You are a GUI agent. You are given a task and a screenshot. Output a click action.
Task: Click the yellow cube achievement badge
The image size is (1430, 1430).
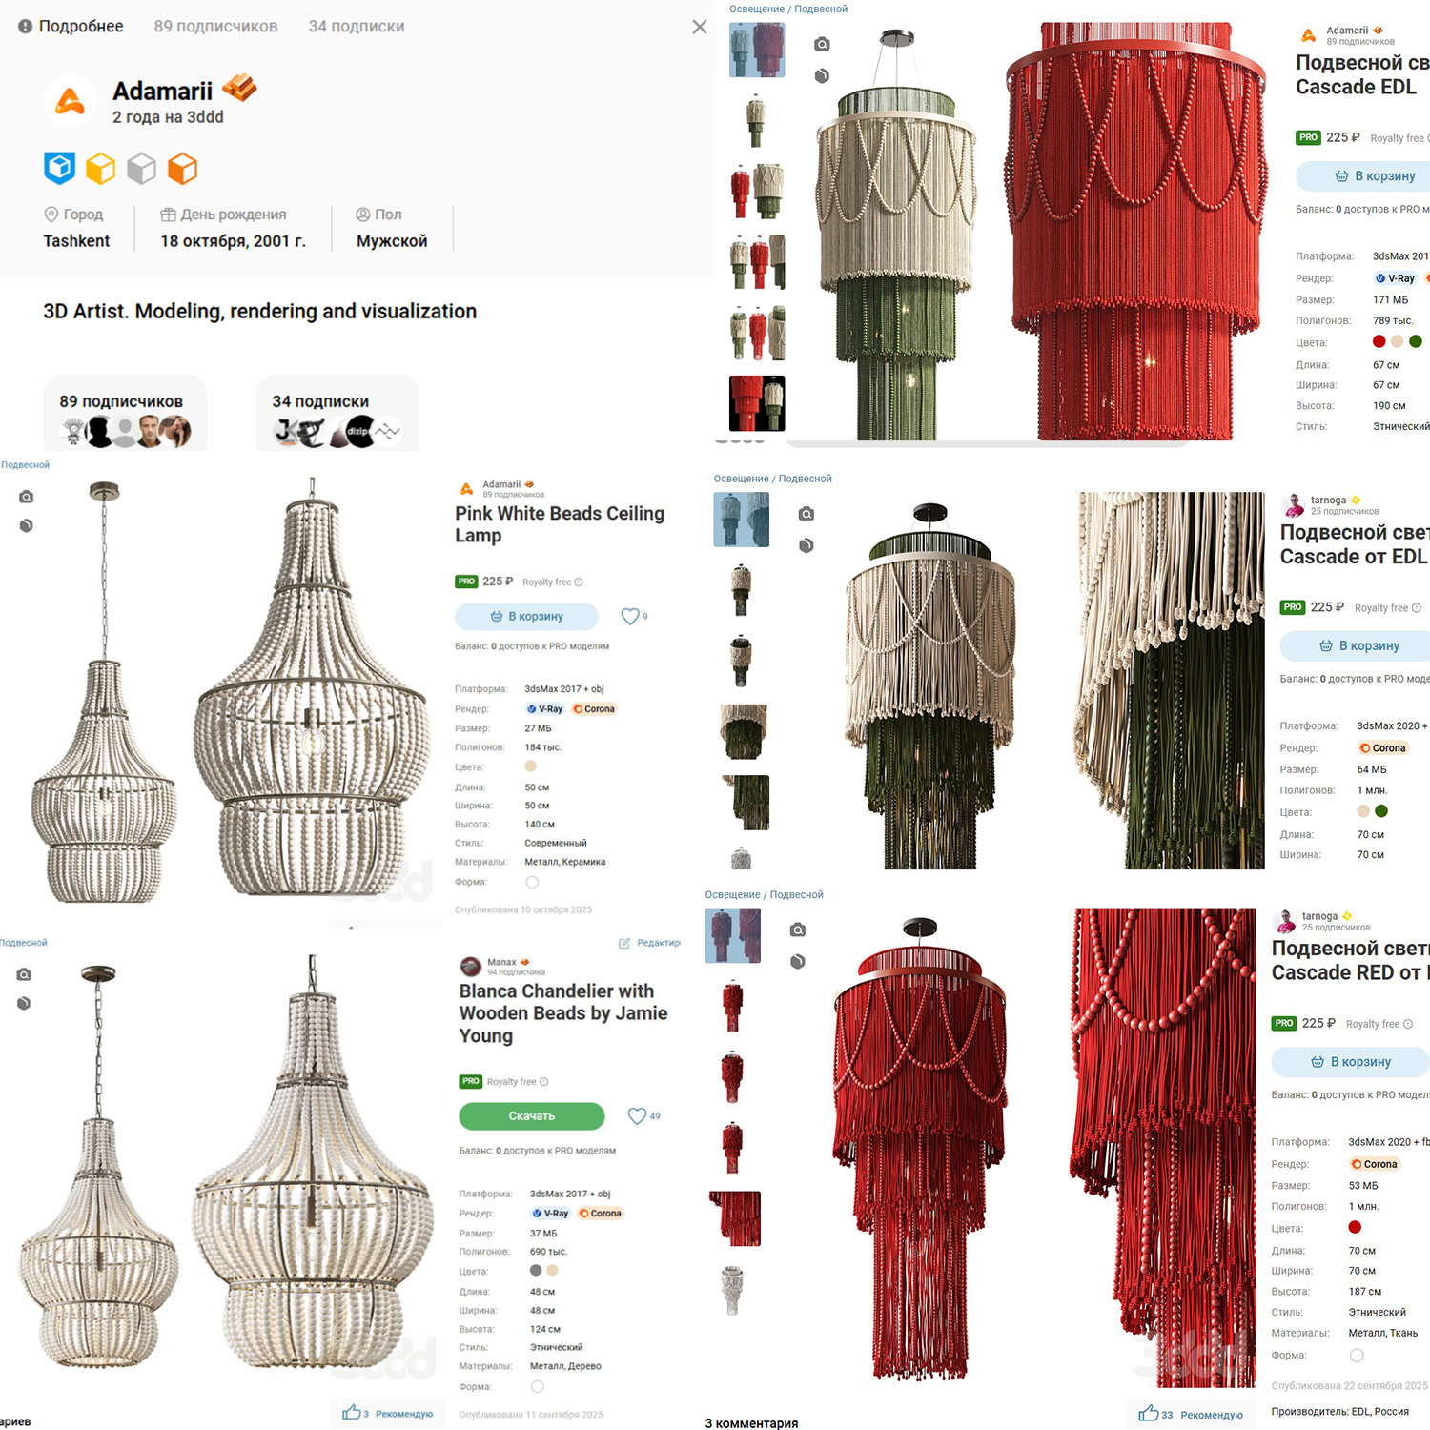pos(100,169)
